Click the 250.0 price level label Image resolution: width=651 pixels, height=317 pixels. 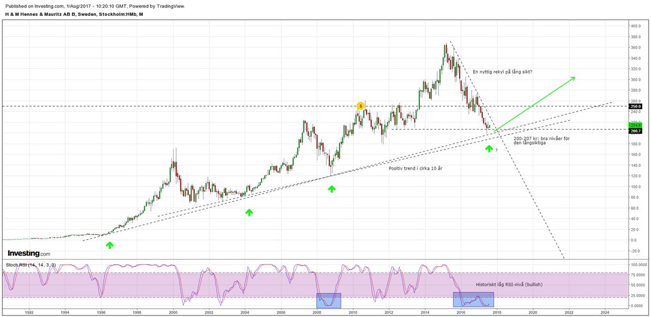(x=636, y=106)
